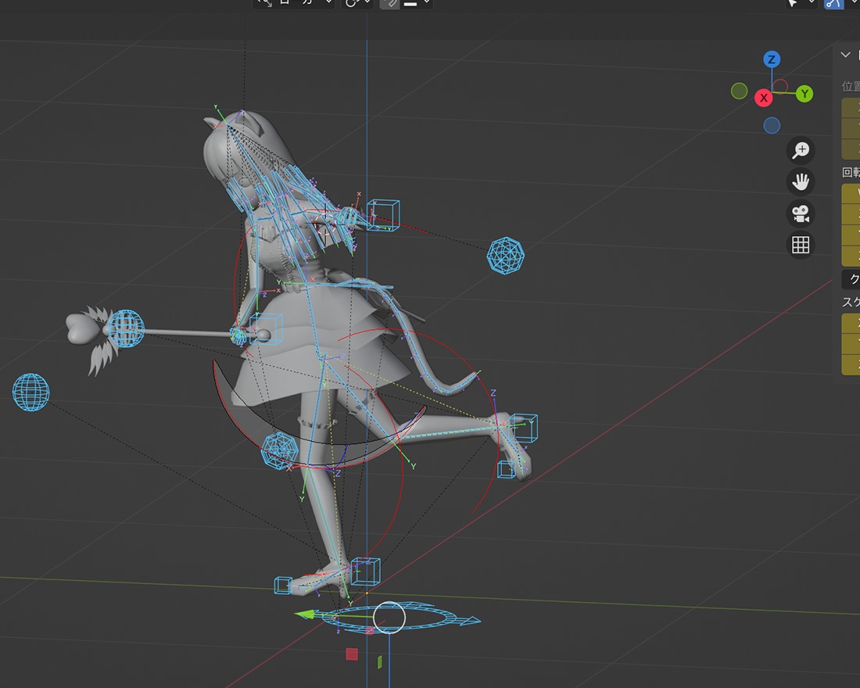Snap view to the blue Z axis
The width and height of the screenshot is (860, 688).
[x=772, y=59]
